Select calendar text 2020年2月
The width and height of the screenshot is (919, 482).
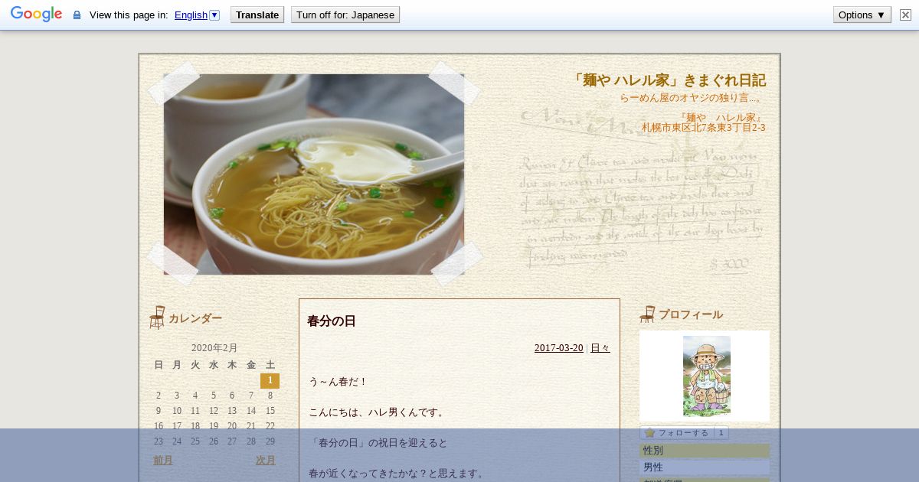[214, 348]
